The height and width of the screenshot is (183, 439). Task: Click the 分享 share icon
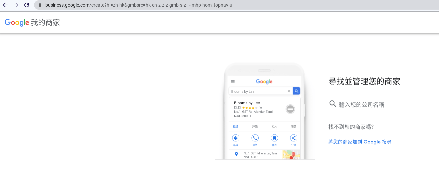[294, 138]
